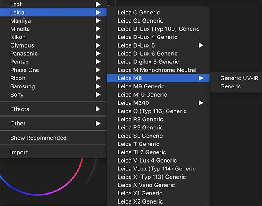The height and width of the screenshot is (206, 262).
Task: Select Leica SL Generic
Action: (158, 136)
